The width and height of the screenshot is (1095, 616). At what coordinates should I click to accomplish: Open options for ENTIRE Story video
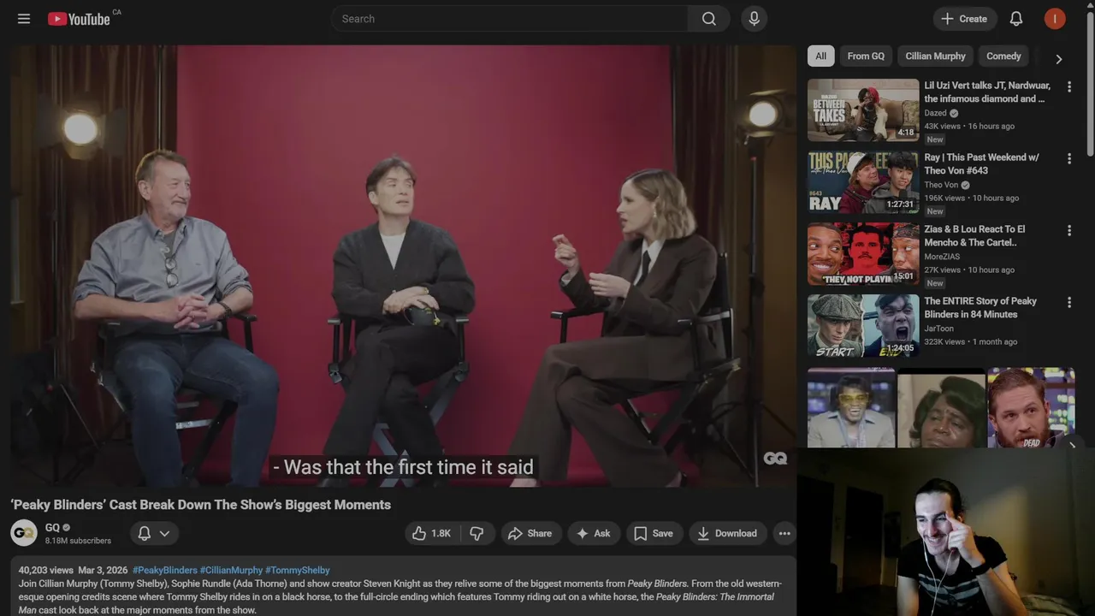coord(1068,302)
